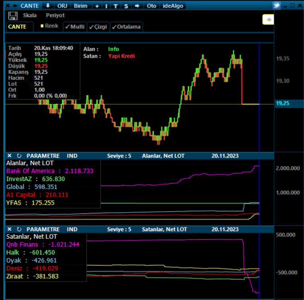Image resolution: width=304 pixels, height=300 pixels.
Task: Click the Global : 598.351 legend entry
Action: pyautogui.click(x=32, y=187)
